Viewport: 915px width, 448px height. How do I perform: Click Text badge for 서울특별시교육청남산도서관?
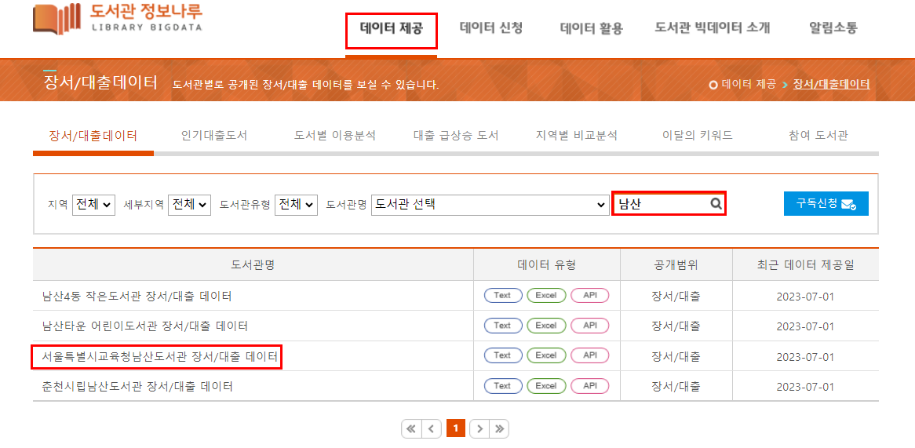pyautogui.click(x=502, y=355)
